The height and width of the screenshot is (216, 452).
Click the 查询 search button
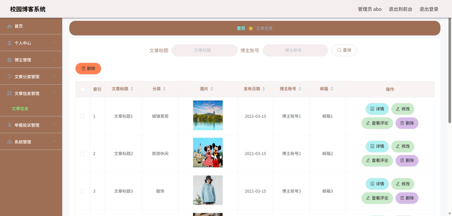tap(344, 50)
